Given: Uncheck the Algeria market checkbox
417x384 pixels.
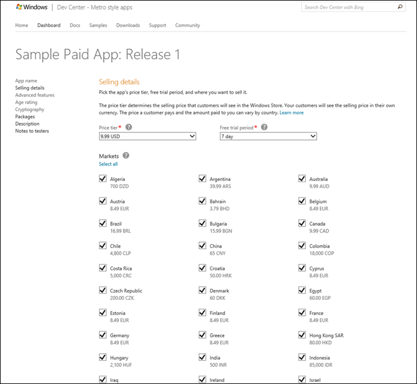Looking at the screenshot, I should [103, 179].
